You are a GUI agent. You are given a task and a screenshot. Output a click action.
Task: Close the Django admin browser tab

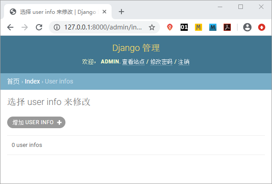(x=104, y=12)
